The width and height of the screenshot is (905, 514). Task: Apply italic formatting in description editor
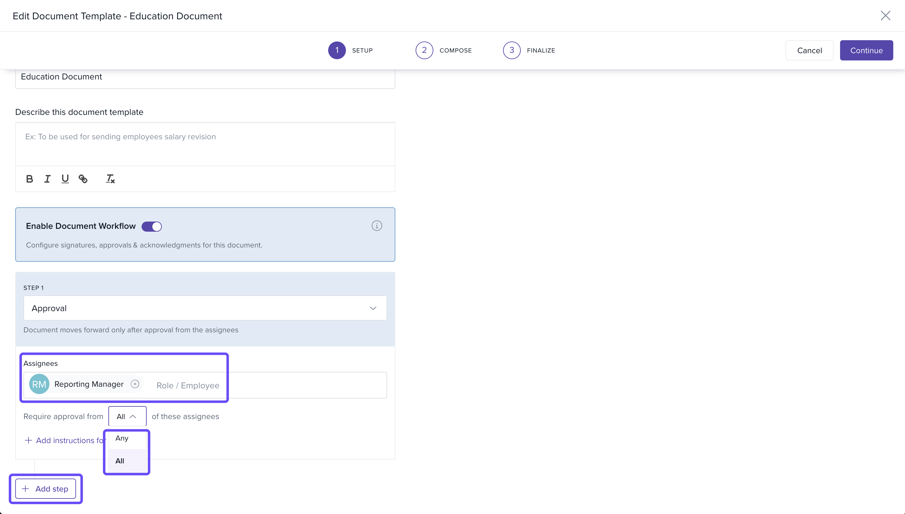tap(47, 179)
